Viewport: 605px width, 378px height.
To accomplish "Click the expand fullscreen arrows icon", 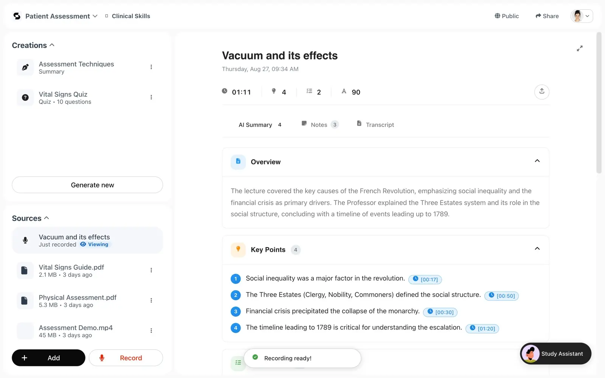I will click(x=579, y=48).
